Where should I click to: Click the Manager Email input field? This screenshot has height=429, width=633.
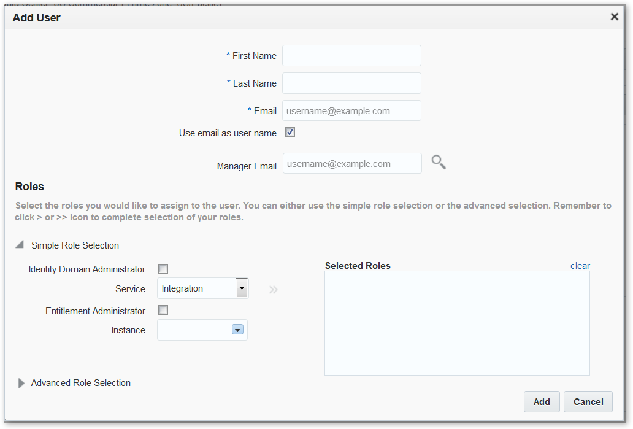tap(352, 164)
